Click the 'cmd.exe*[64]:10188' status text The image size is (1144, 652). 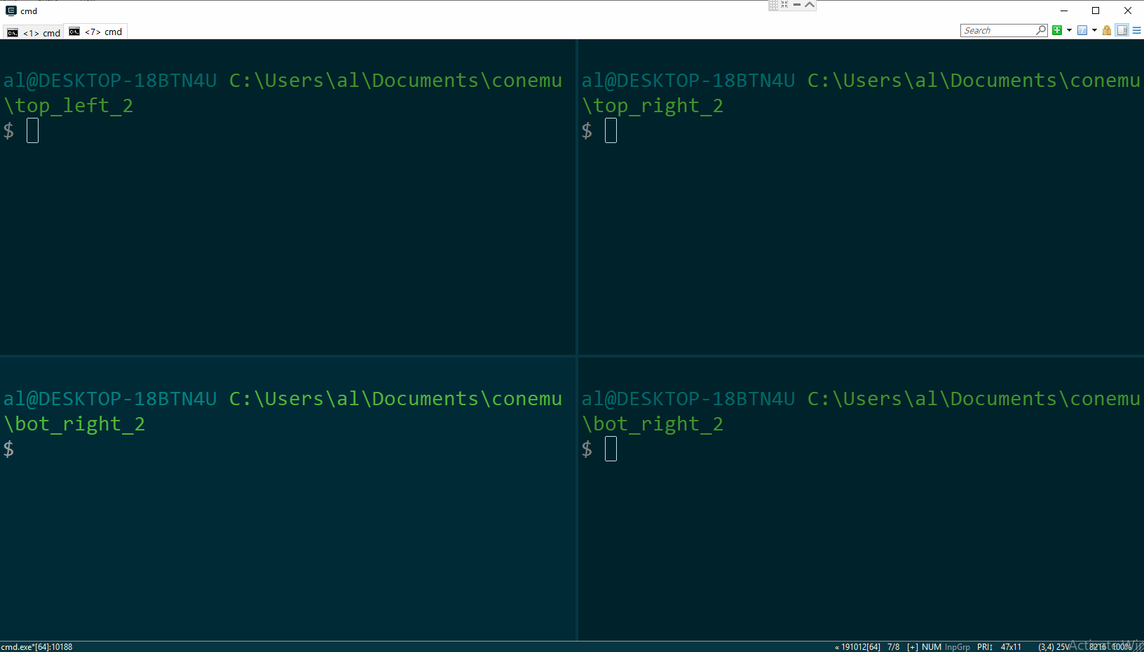[x=37, y=646]
